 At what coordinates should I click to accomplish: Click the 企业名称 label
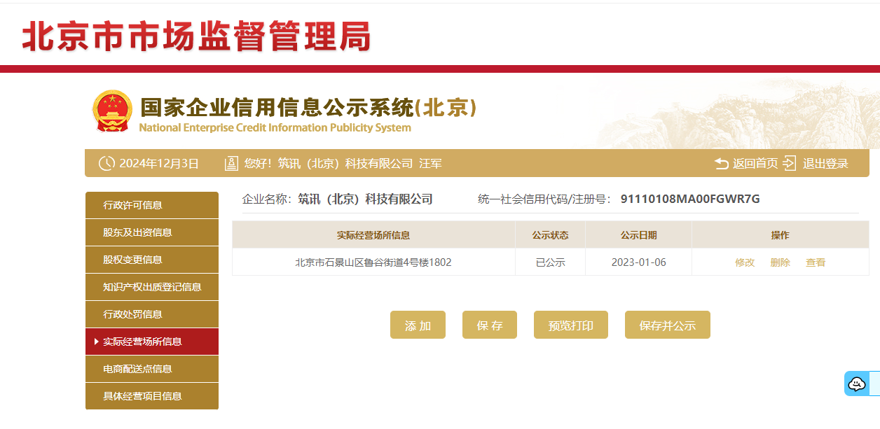(267, 199)
